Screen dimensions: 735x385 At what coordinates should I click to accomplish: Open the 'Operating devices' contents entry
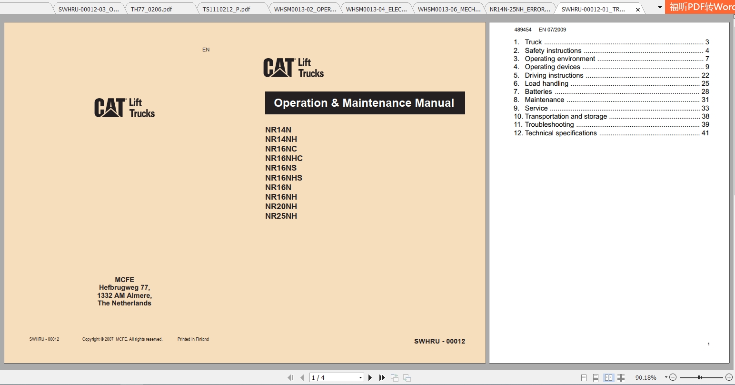click(x=611, y=67)
